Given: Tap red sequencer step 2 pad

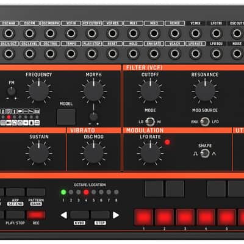Looking at the screenshot, I should click(165, 217).
